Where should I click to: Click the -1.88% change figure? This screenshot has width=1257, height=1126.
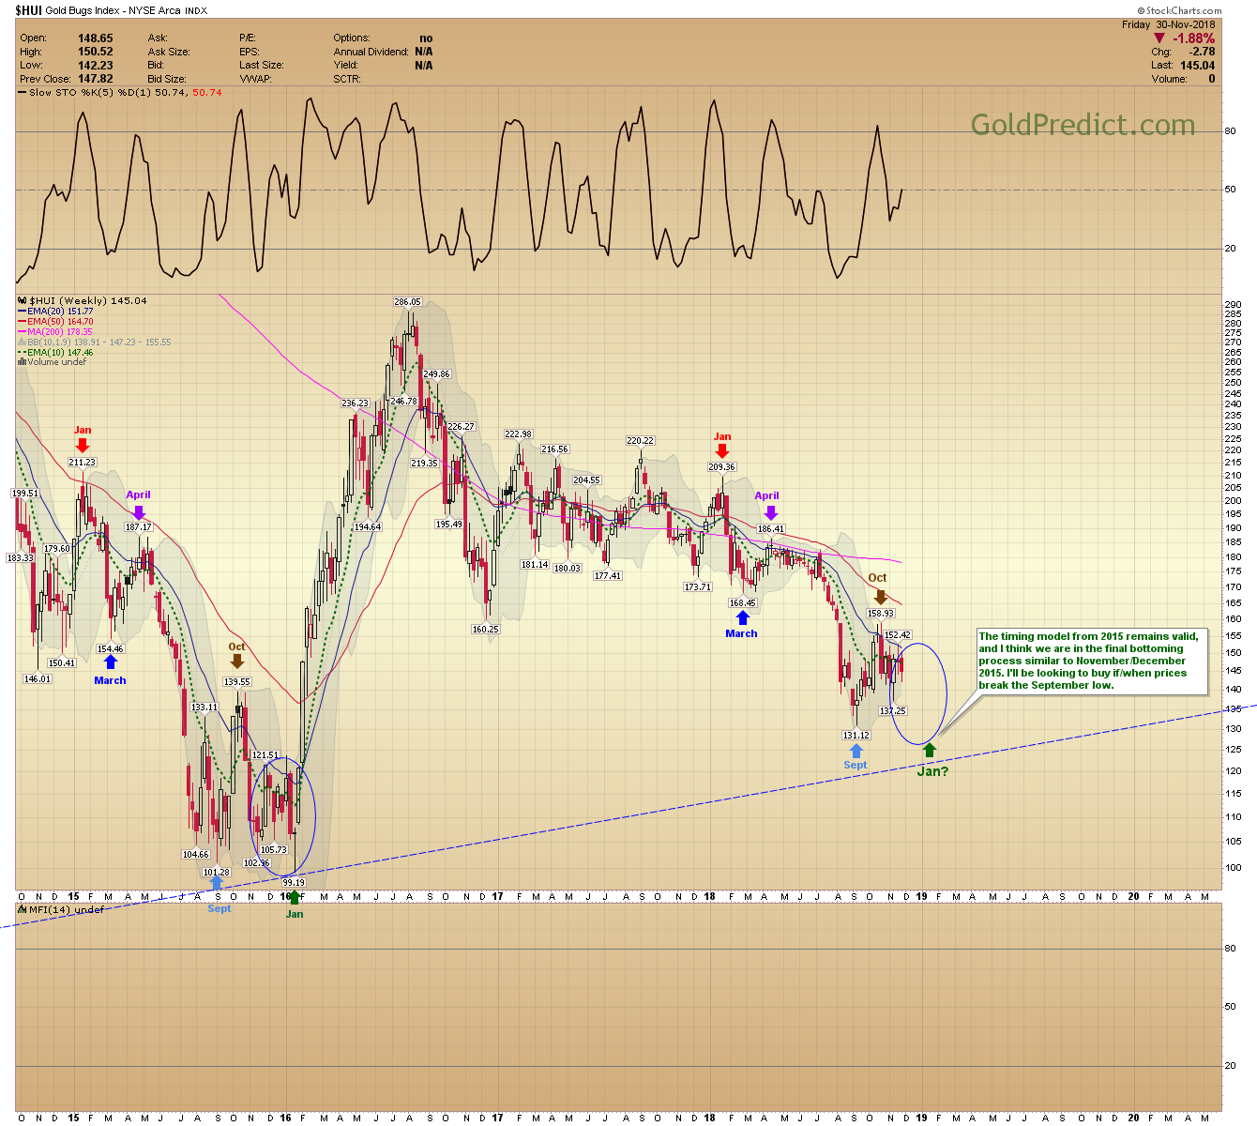coord(1194,38)
